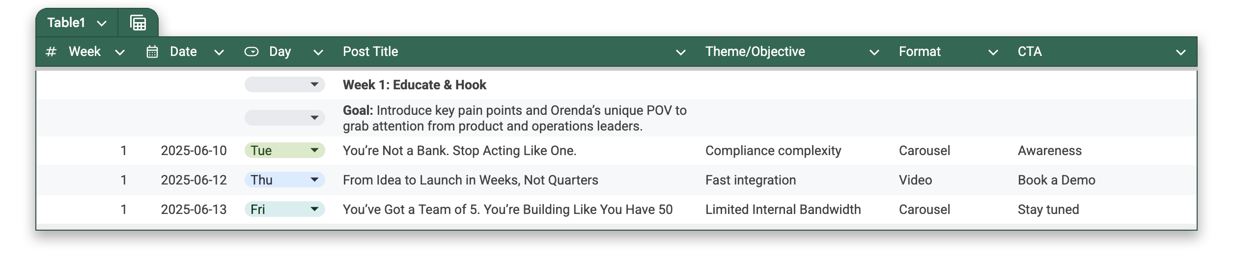This screenshot has height=265, width=1233.
Task: Click the number type icon in Week header
Action: pyautogui.click(x=51, y=52)
